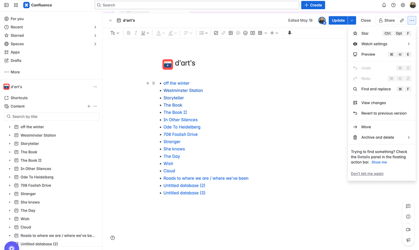
Task: Choose Preview from the menu
Action: [x=382, y=54]
